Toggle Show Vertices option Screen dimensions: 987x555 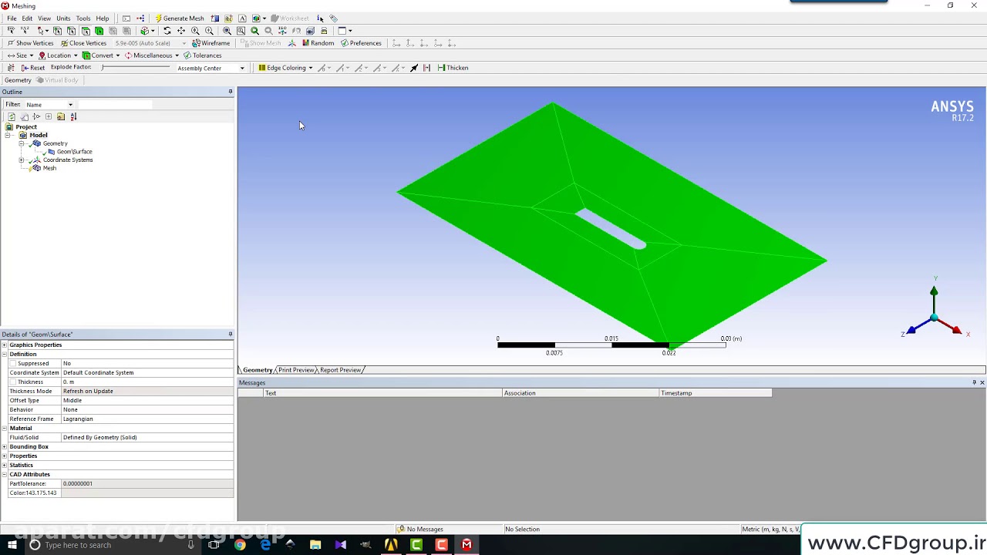click(x=30, y=43)
